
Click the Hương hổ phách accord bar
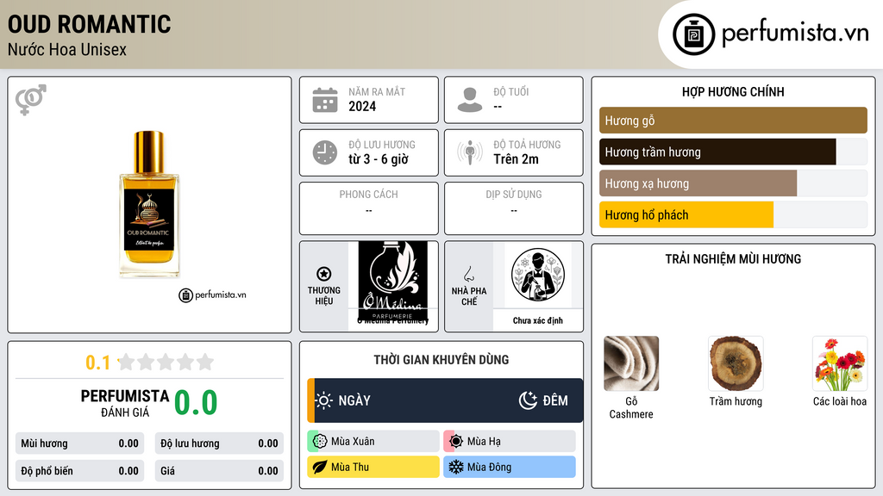(733, 214)
